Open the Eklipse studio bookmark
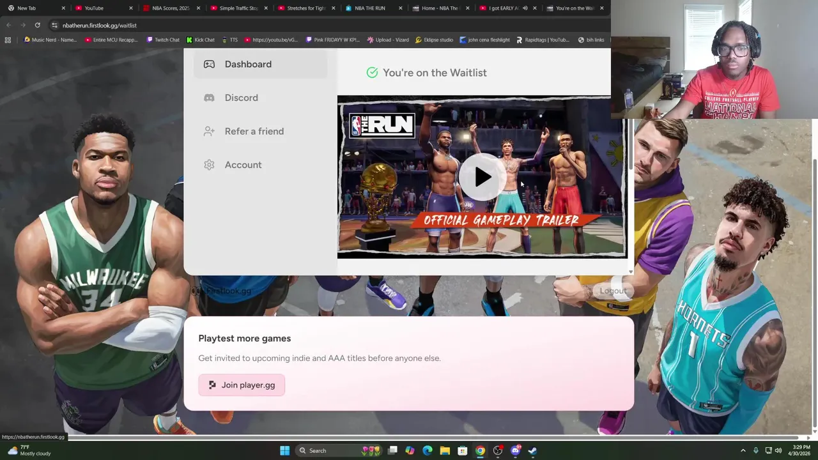Image resolution: width=818 pixels, height=460 pixels. (435, 40)
